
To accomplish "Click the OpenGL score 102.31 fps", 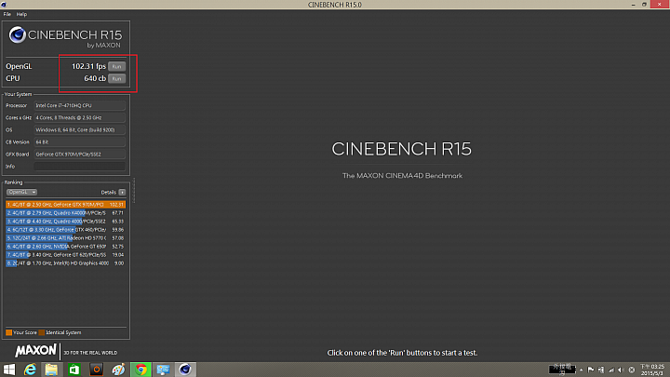I will [88, 66].
